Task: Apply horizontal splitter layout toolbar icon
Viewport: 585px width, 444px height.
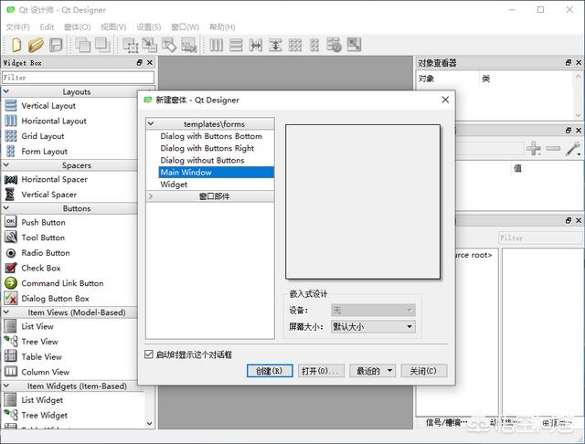Action: click(256, 45)
